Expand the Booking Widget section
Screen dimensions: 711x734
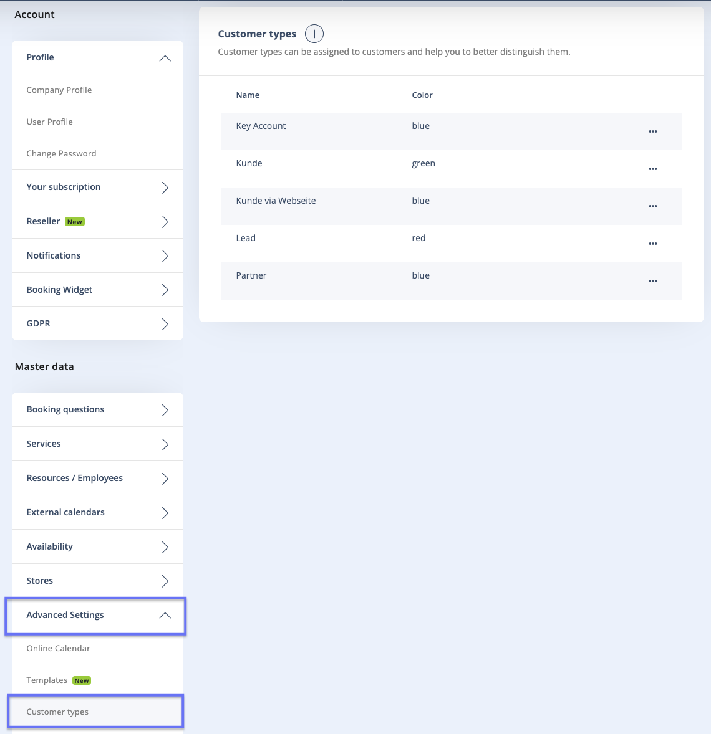click(x=165, y=290)
